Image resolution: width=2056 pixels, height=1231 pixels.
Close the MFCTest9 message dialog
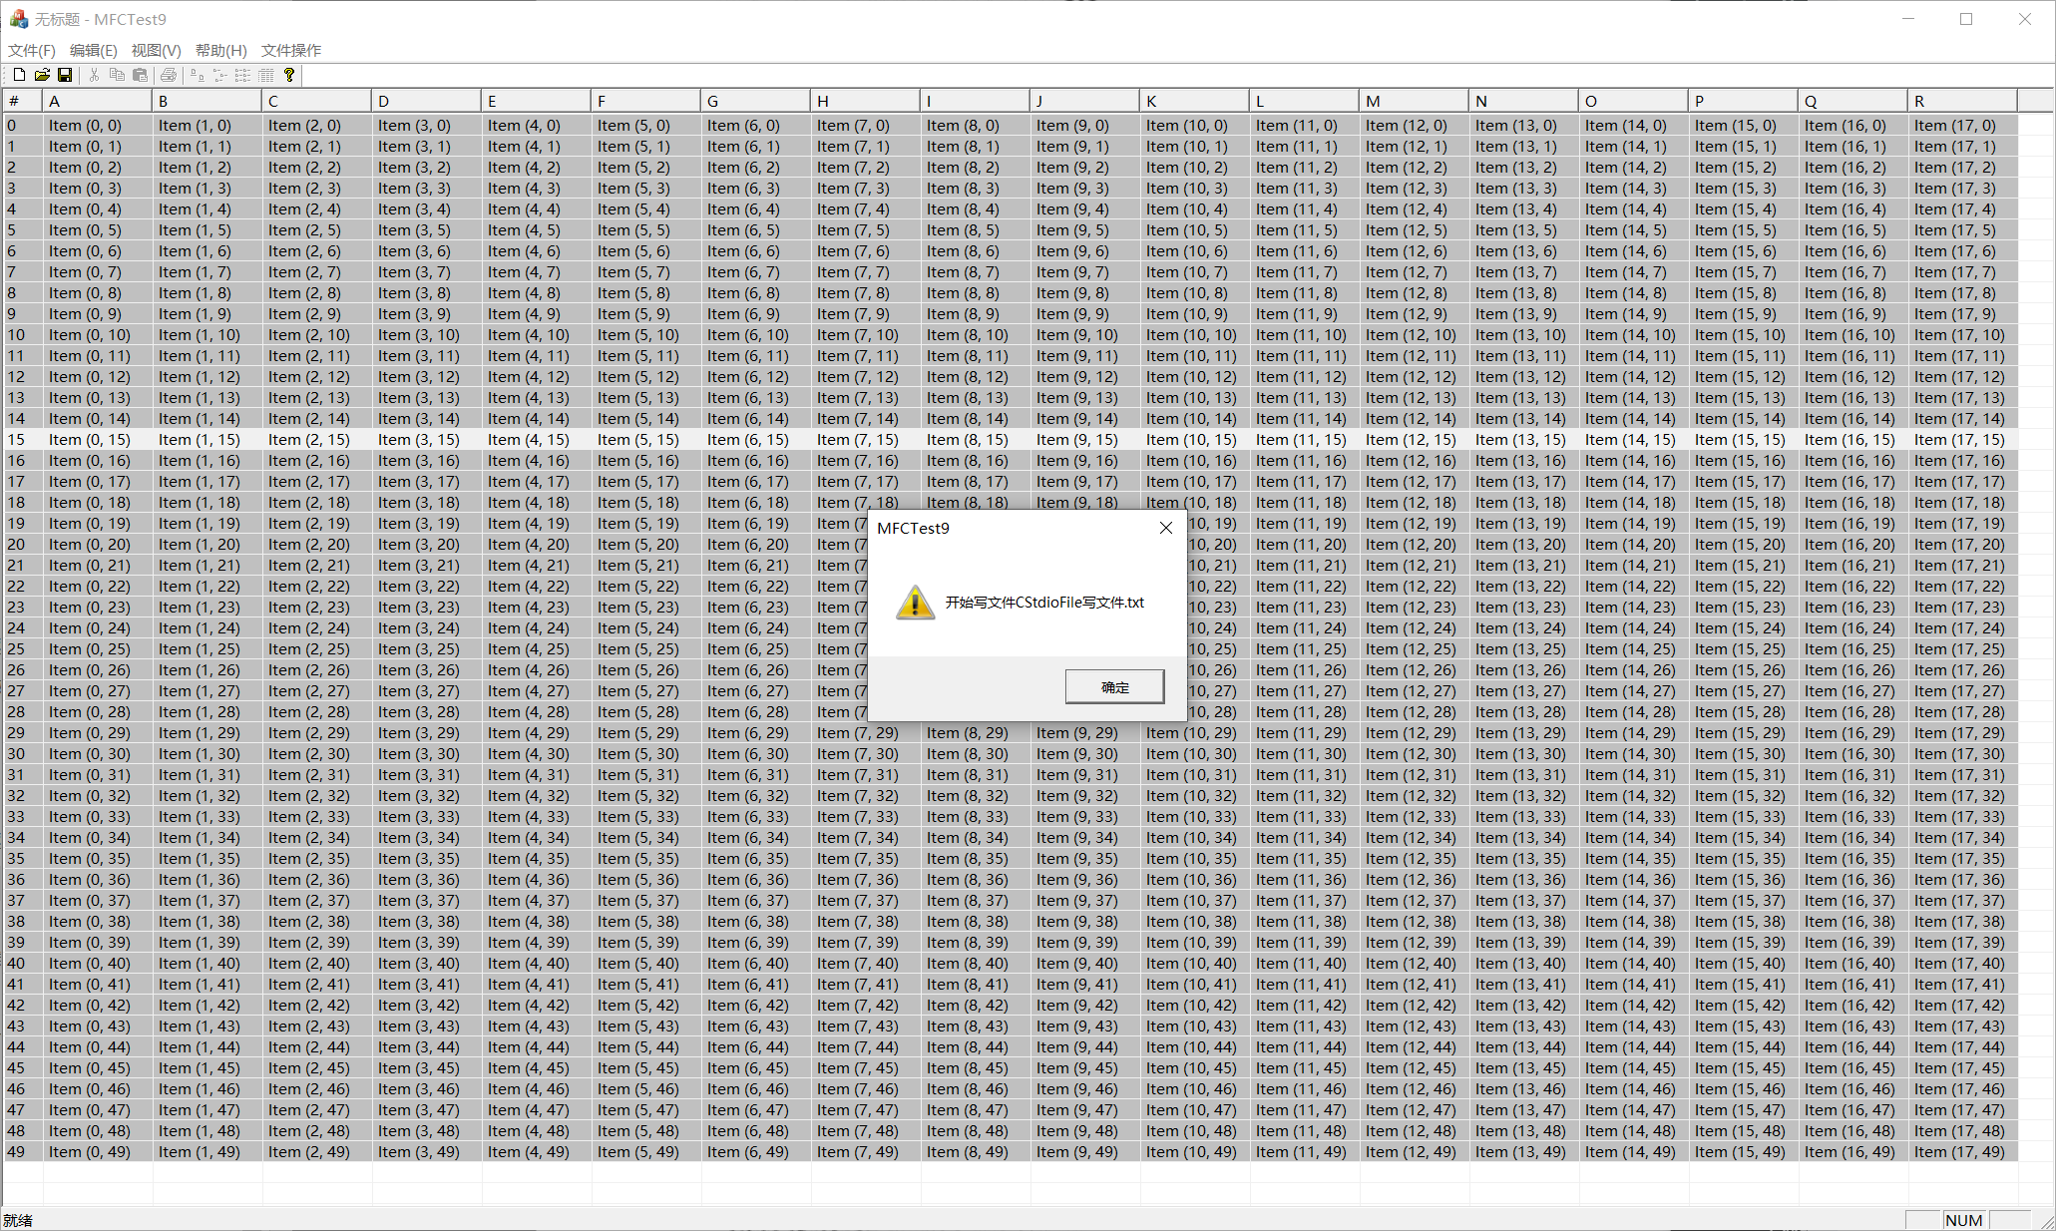pyautogui.click(x=1165, y=528)
